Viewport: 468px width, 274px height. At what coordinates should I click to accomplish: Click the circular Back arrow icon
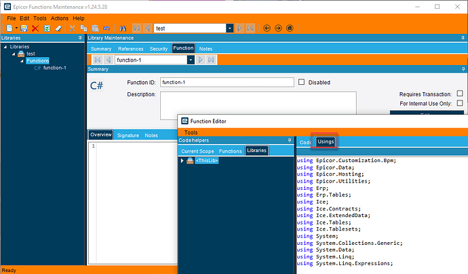click(267, 28)
